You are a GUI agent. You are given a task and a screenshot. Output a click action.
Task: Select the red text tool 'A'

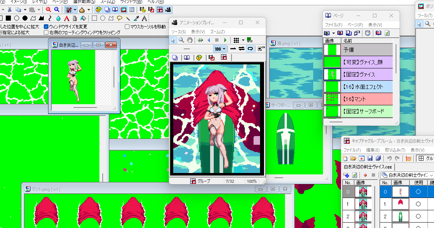pyautogui.click(x=67, y=18)
